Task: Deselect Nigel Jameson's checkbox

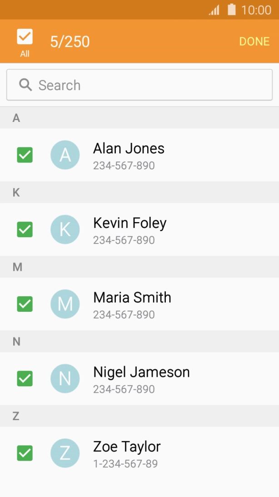Action: 25,379
